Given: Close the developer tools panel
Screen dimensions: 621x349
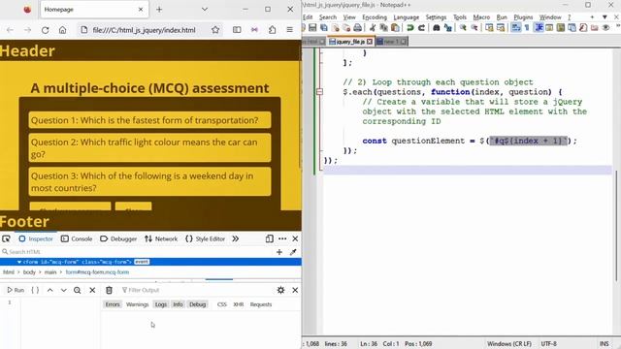Looking at the screenshot, I should click(295, 238).
